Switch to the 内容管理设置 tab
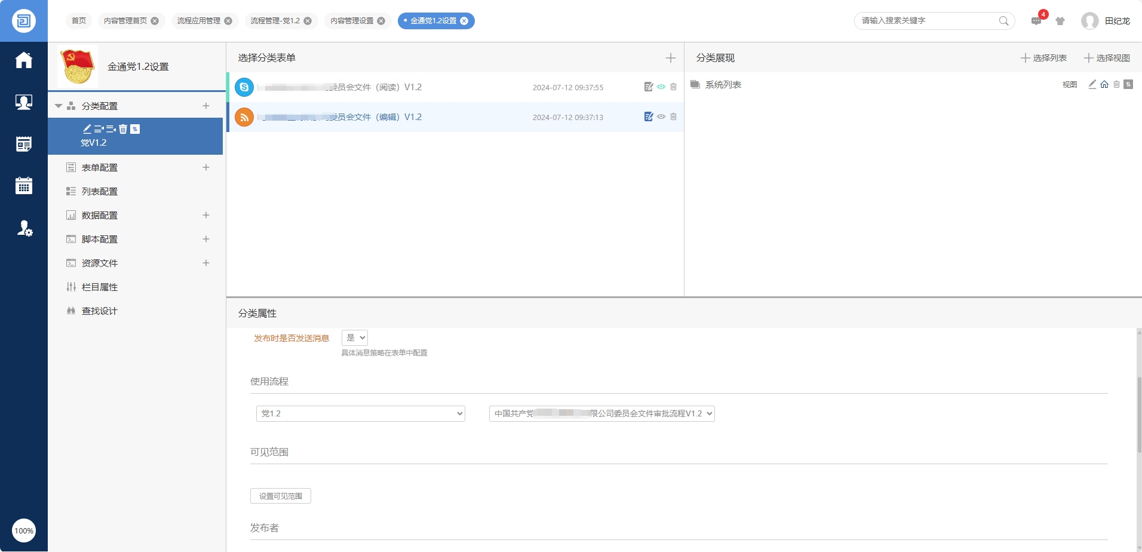 pos(352,21)
